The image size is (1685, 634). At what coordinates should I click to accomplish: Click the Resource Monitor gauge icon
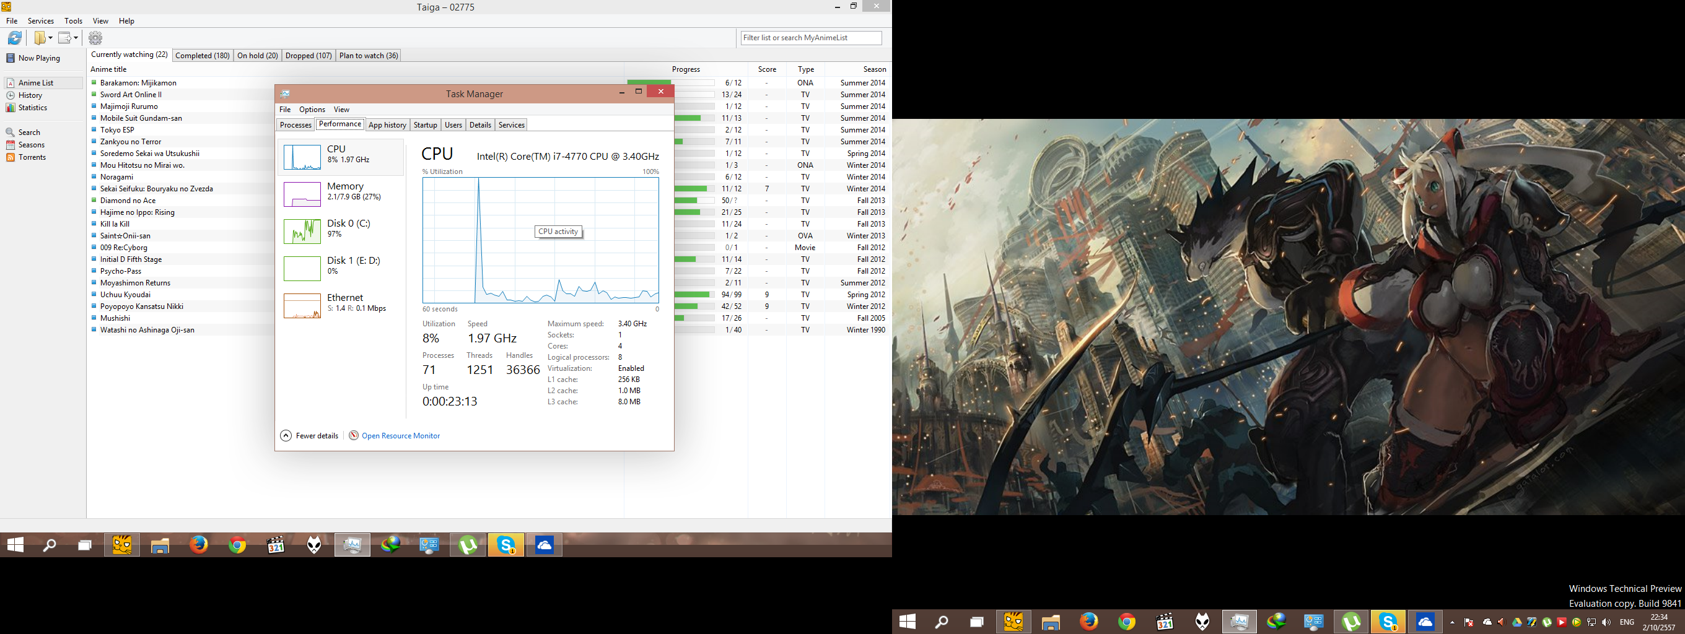[x=354, y=435]
